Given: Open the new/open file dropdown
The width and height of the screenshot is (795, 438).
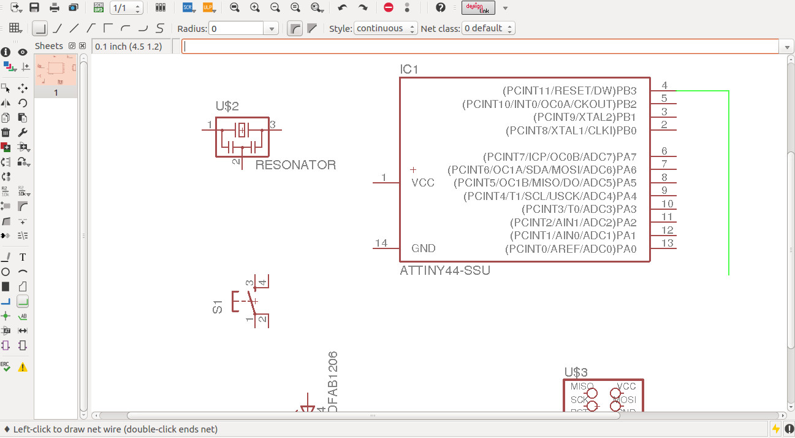Looking at the screenshot, I should 15,8.
